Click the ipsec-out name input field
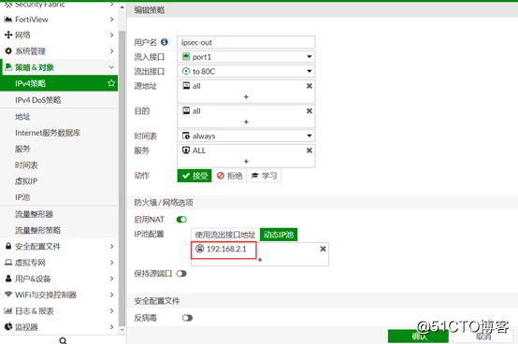 coord(246,42)
